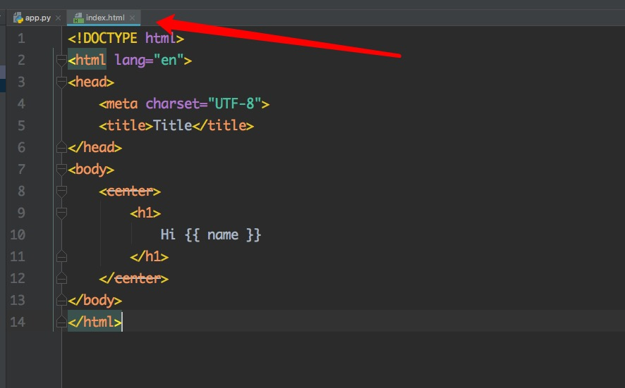Switch to the index.html tab

[x=105, y=18]
